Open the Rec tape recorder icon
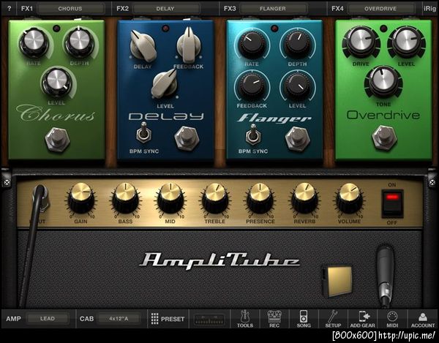The width and height of the screenshot is (439, 343). [274, 319]
